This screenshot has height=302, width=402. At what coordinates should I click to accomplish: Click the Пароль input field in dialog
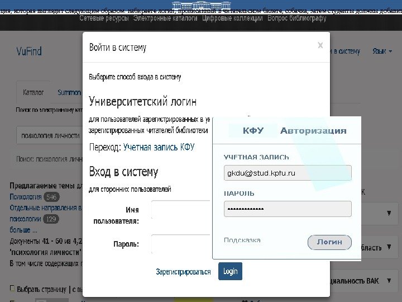click(181, 244)
